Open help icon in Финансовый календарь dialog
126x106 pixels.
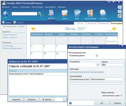[71, 103]
